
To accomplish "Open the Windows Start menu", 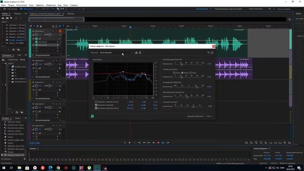I will [x=4, y=168].
